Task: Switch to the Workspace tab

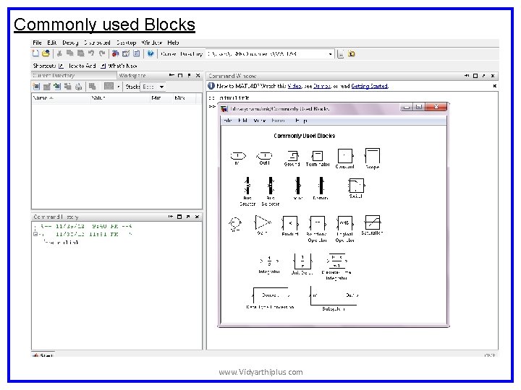Action: (x=132, y=76)
